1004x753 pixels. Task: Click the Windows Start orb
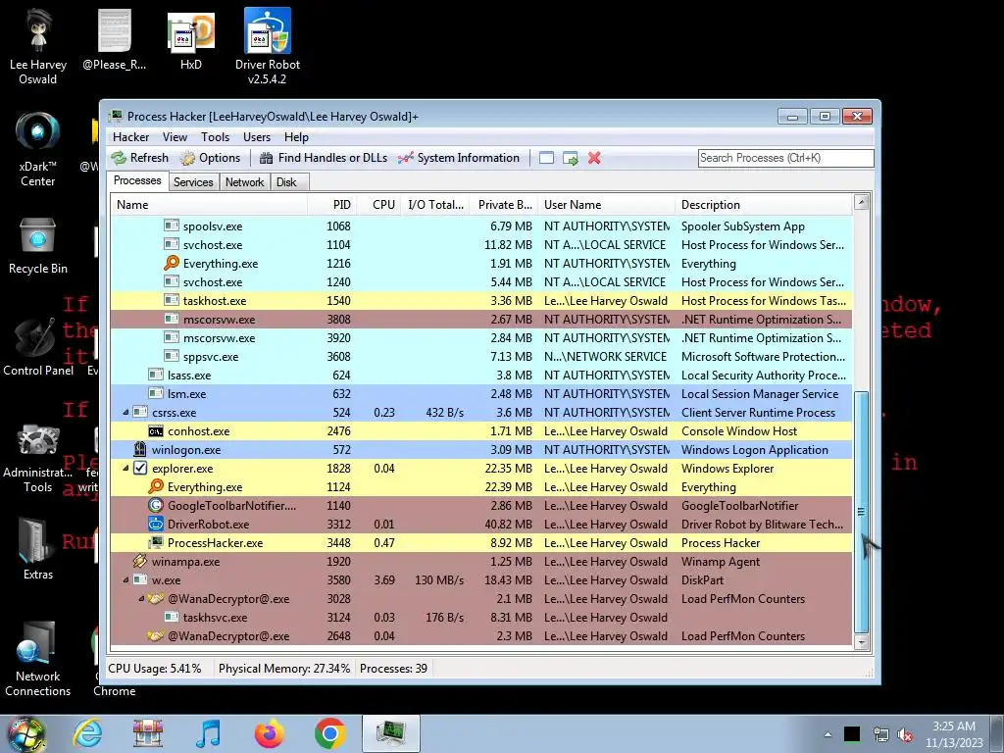26,733
